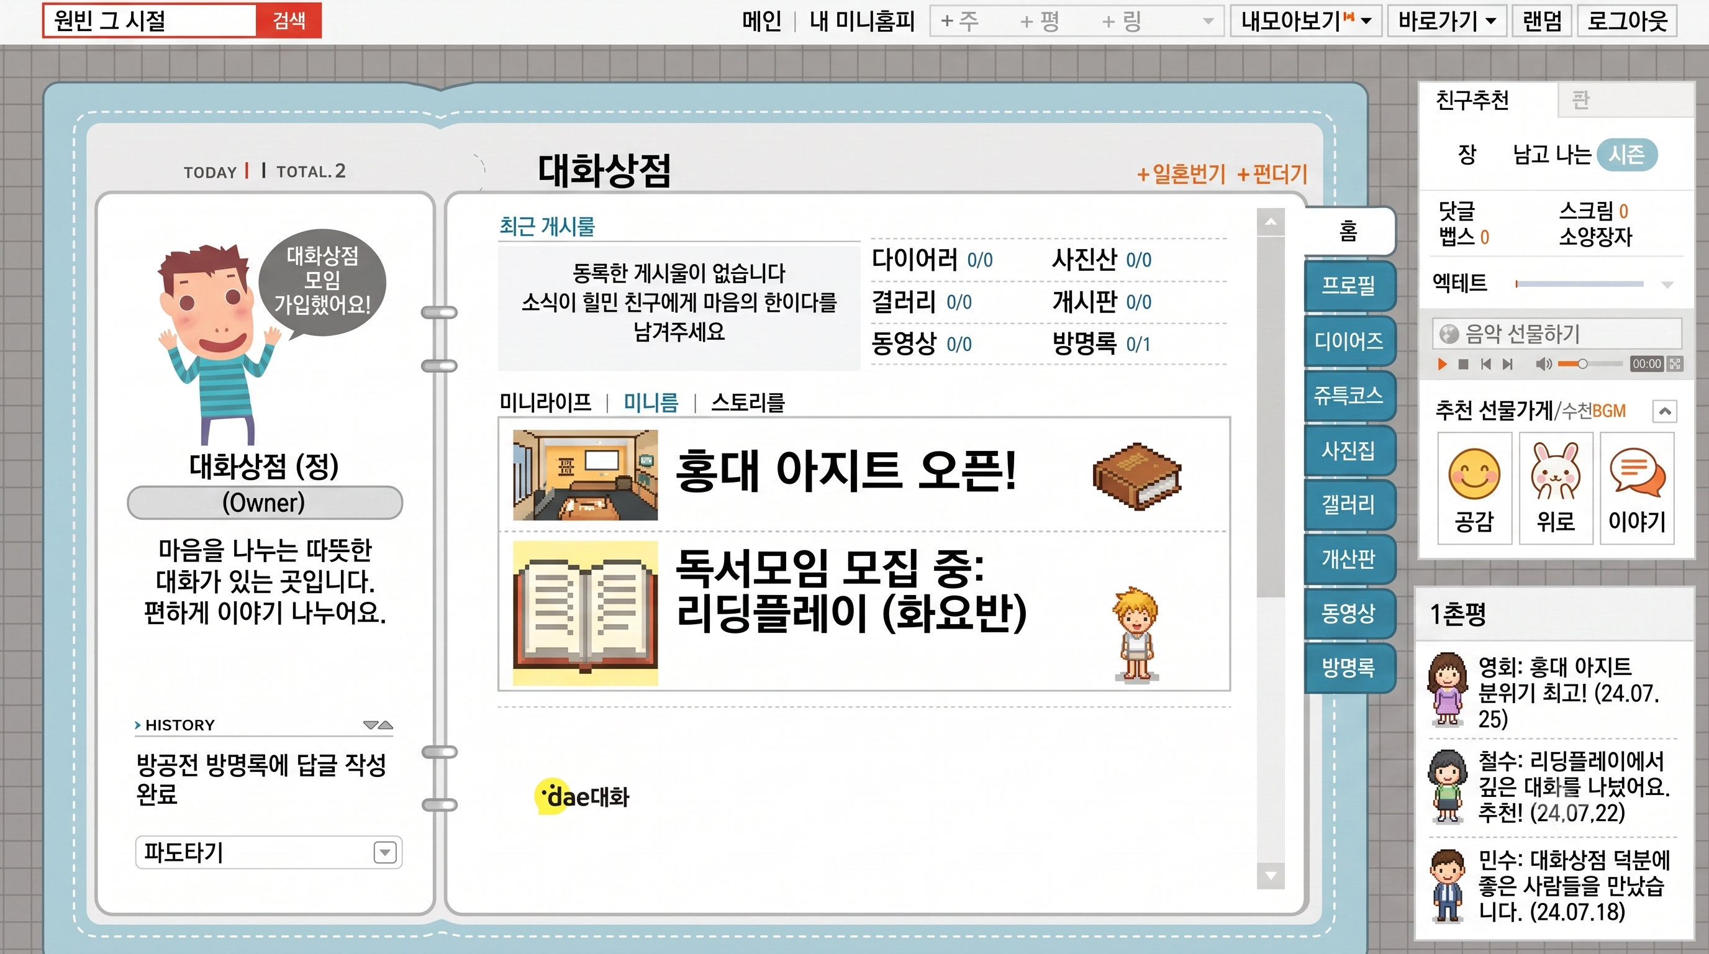The height and width of the screenshot is (954, 1709).
Task: Skip to the next track
Action: (1508, 363)
